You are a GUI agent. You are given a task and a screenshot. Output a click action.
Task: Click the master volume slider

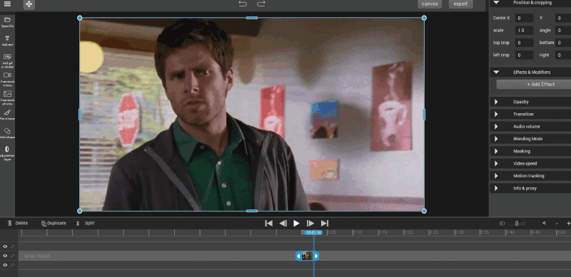tap(517, 224)
